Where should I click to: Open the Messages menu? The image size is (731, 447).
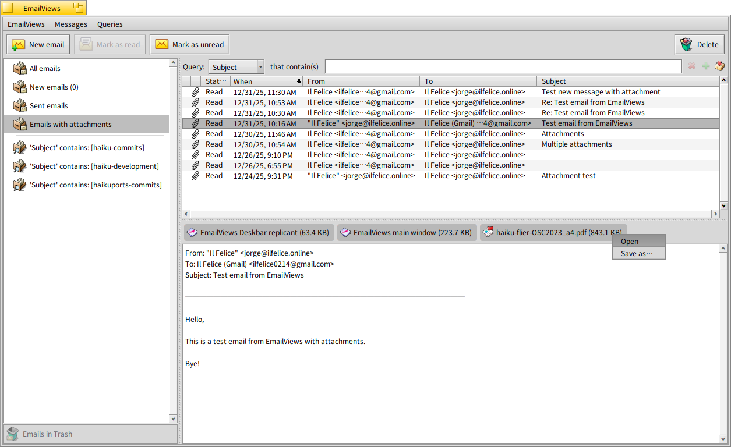point(71,24)
